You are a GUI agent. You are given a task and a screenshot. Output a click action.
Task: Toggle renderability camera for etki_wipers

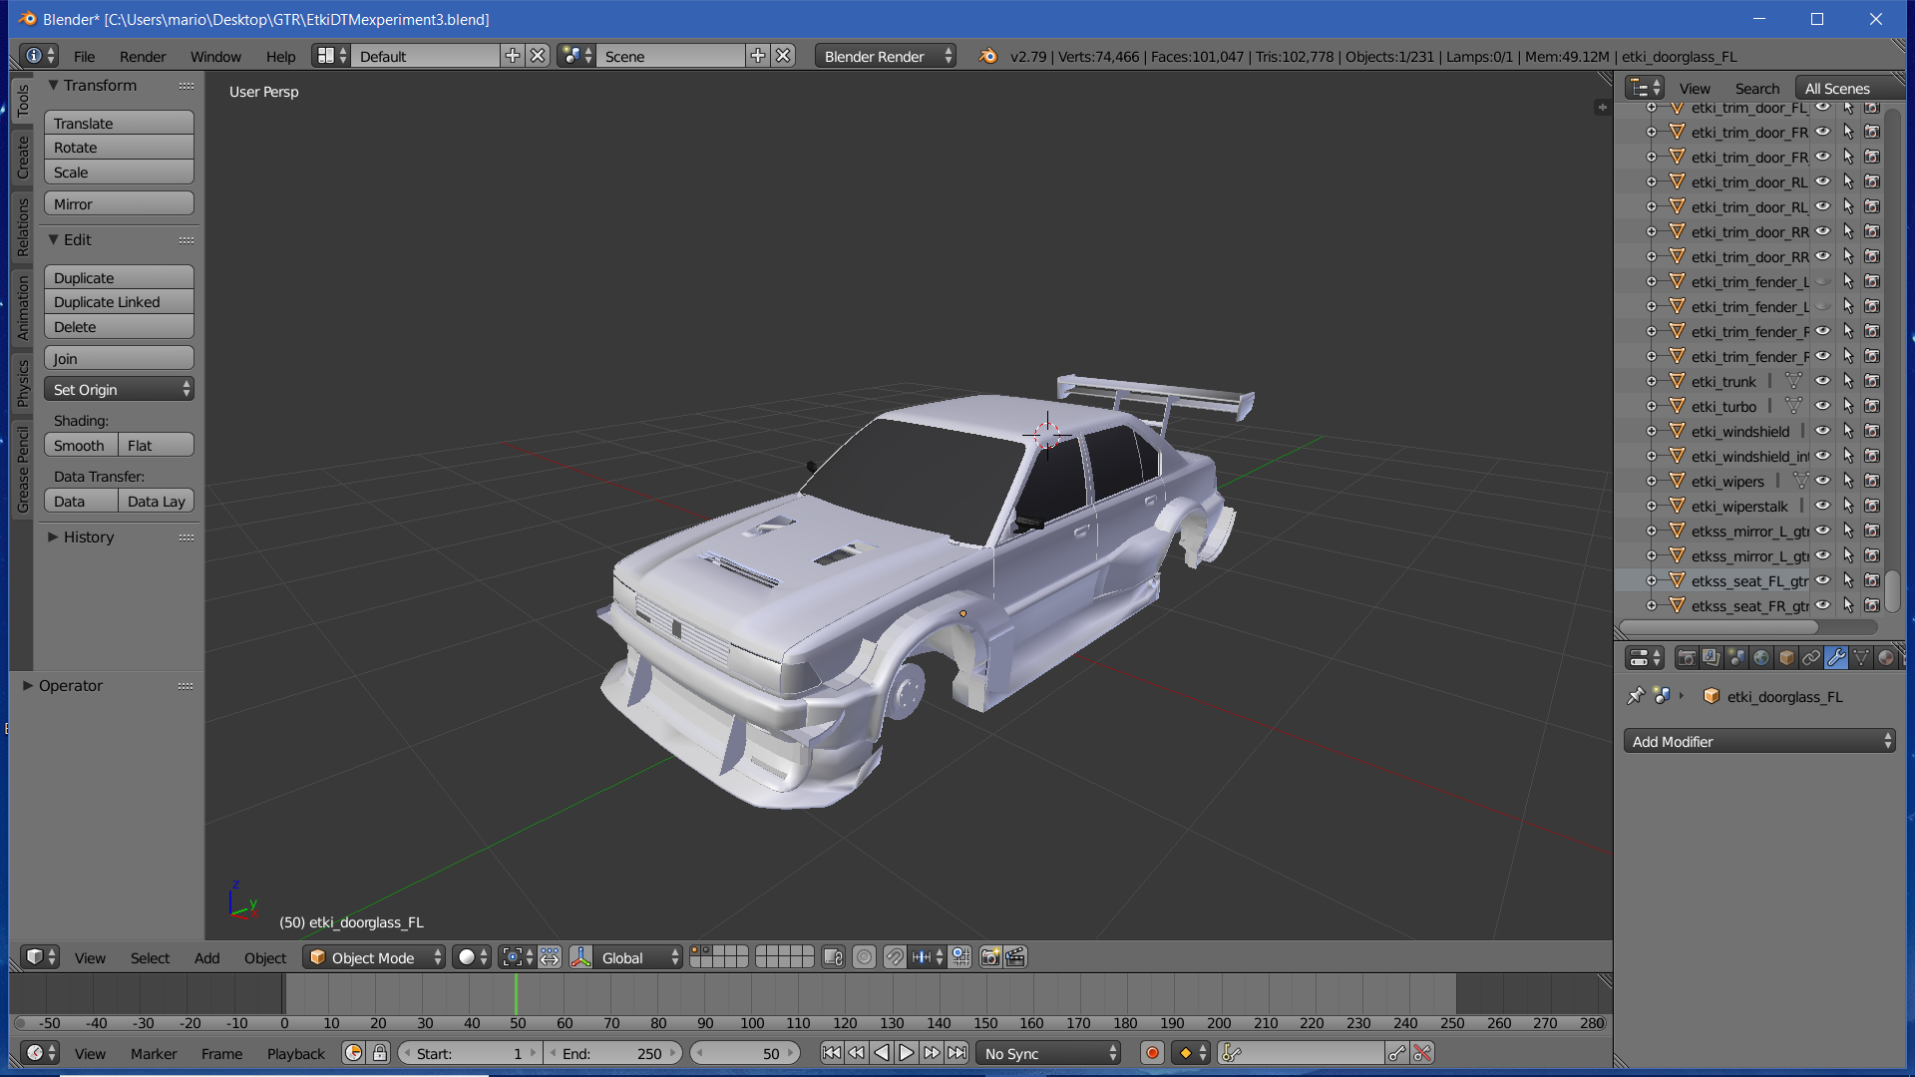pos(1872,482)
